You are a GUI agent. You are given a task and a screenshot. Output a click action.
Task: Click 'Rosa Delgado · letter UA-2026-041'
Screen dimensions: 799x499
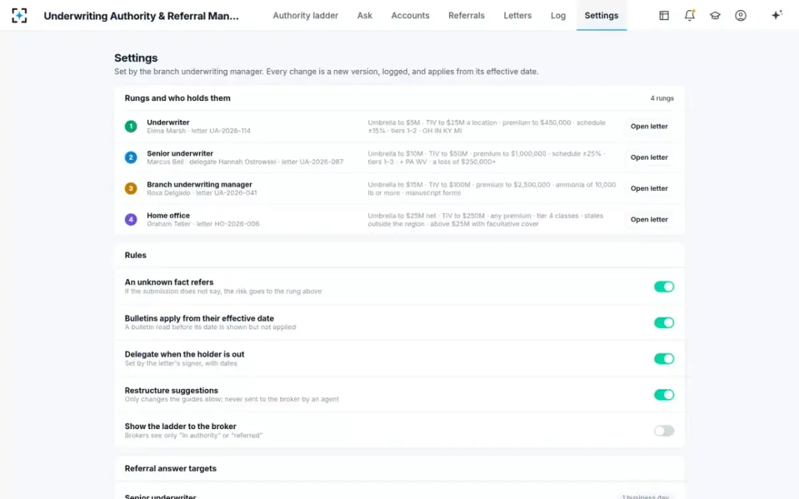(202, 193)
